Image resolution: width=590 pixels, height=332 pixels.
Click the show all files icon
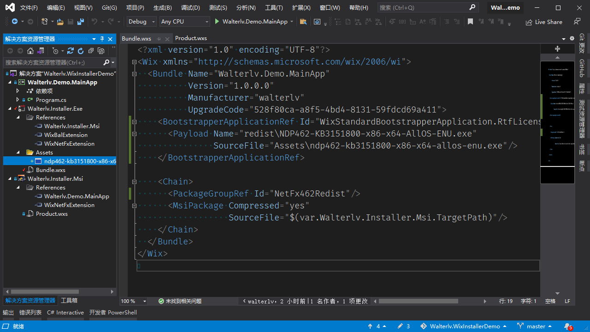pyautogui.click(x=101, y=51)
